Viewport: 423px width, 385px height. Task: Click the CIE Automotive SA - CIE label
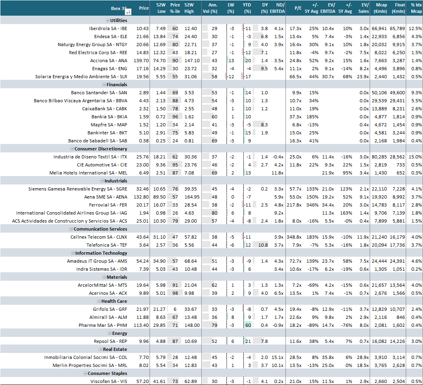(102, 165)
